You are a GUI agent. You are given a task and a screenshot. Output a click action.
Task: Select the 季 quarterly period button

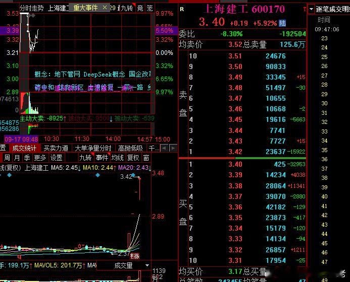(27, 158)
